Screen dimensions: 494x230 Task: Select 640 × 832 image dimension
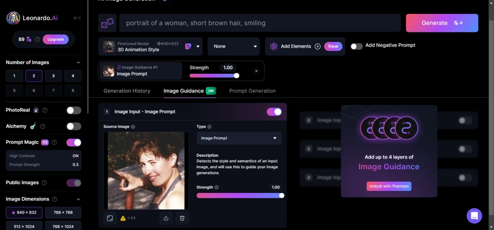pos(24,212)
